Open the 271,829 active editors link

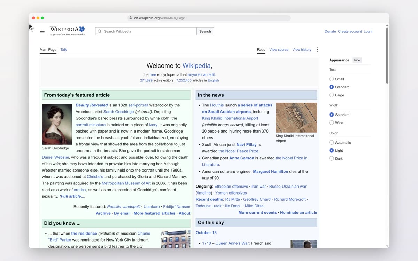point(146,80)
